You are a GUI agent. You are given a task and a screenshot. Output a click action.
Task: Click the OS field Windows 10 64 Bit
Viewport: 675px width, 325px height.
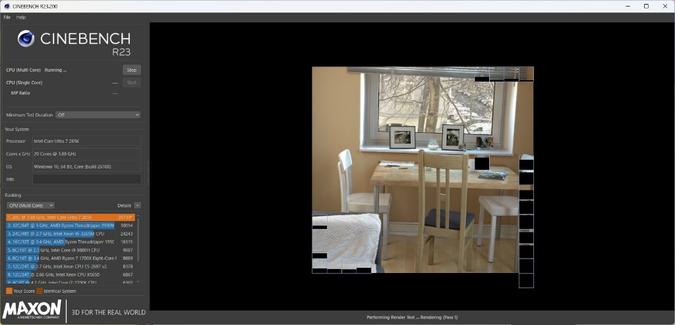[x=86, y=166]
